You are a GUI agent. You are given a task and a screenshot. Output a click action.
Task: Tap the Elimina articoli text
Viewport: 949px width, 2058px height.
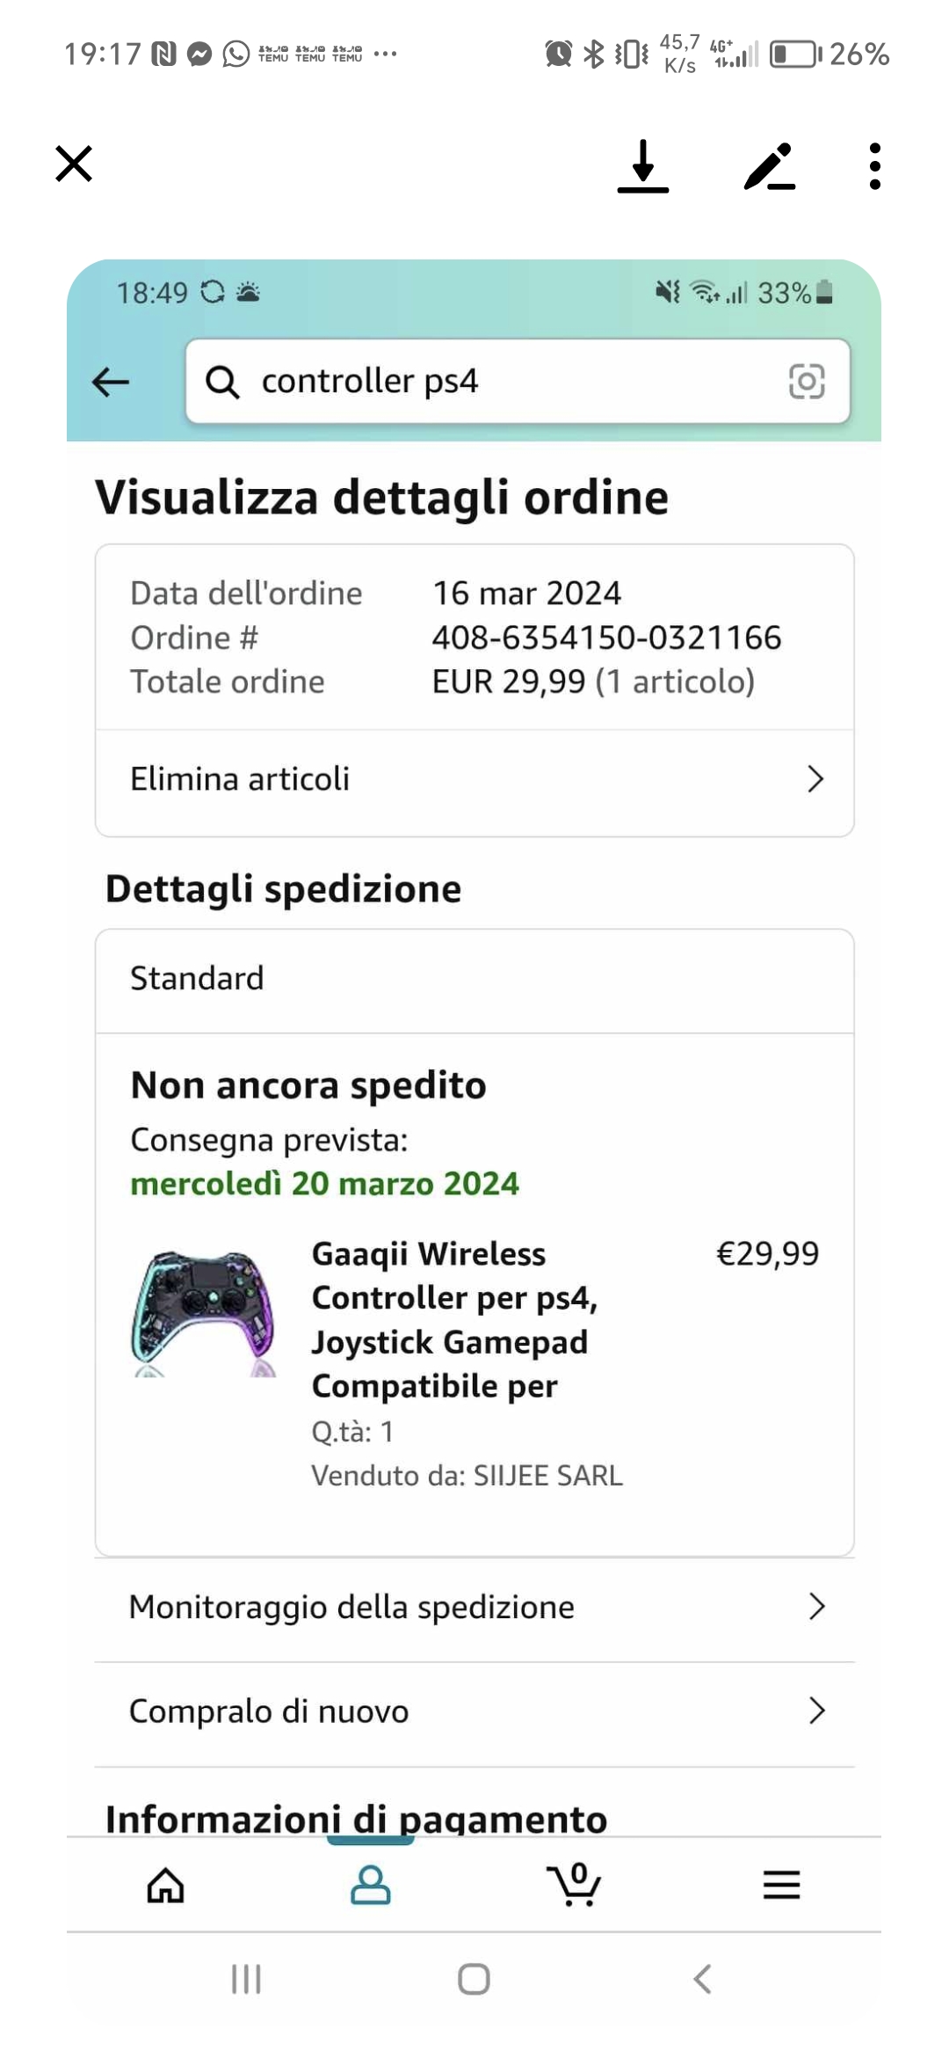(x=240, y=779)
